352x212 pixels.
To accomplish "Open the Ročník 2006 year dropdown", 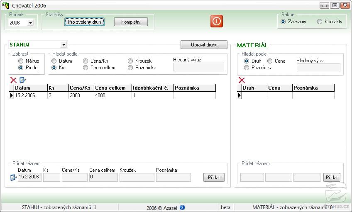I will (30, 23).
